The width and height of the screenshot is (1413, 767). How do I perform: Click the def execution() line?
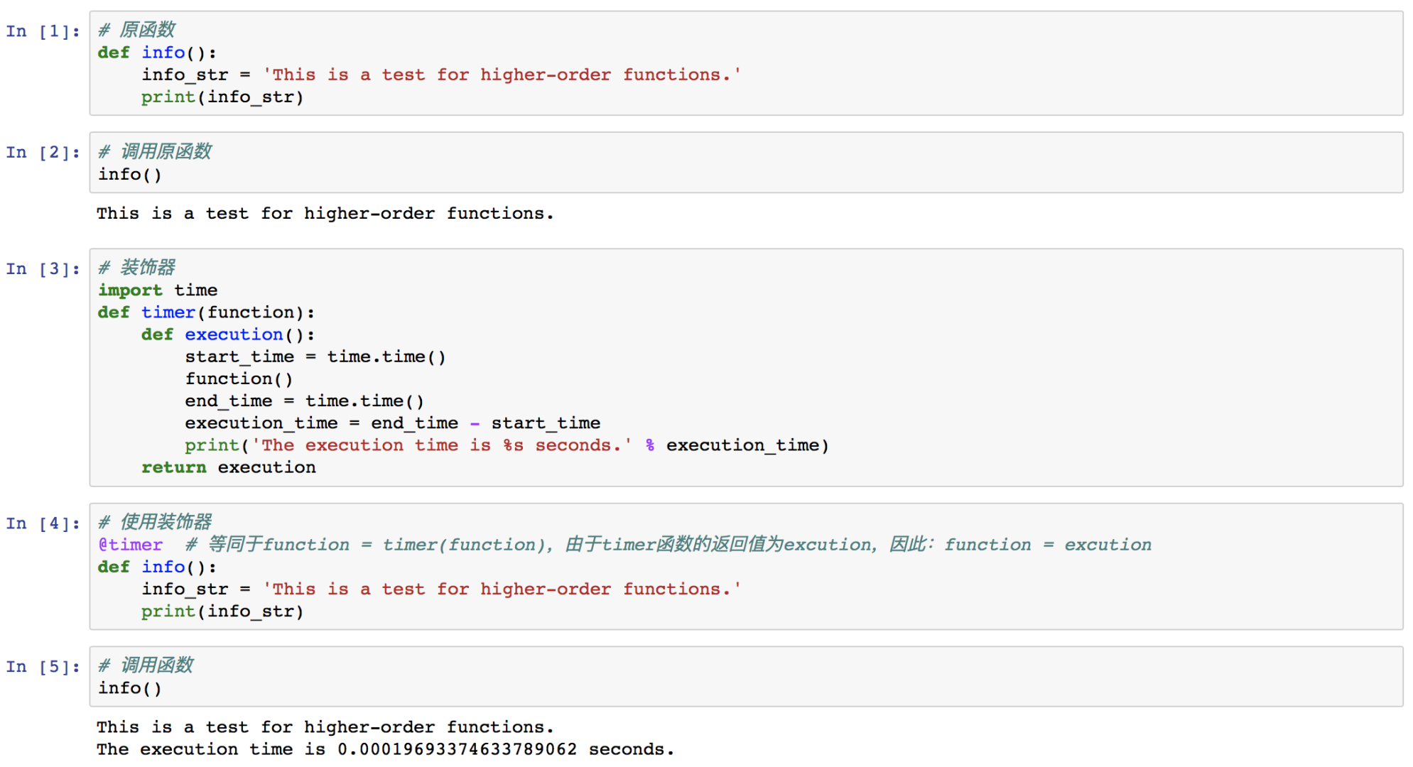(228, 334)
